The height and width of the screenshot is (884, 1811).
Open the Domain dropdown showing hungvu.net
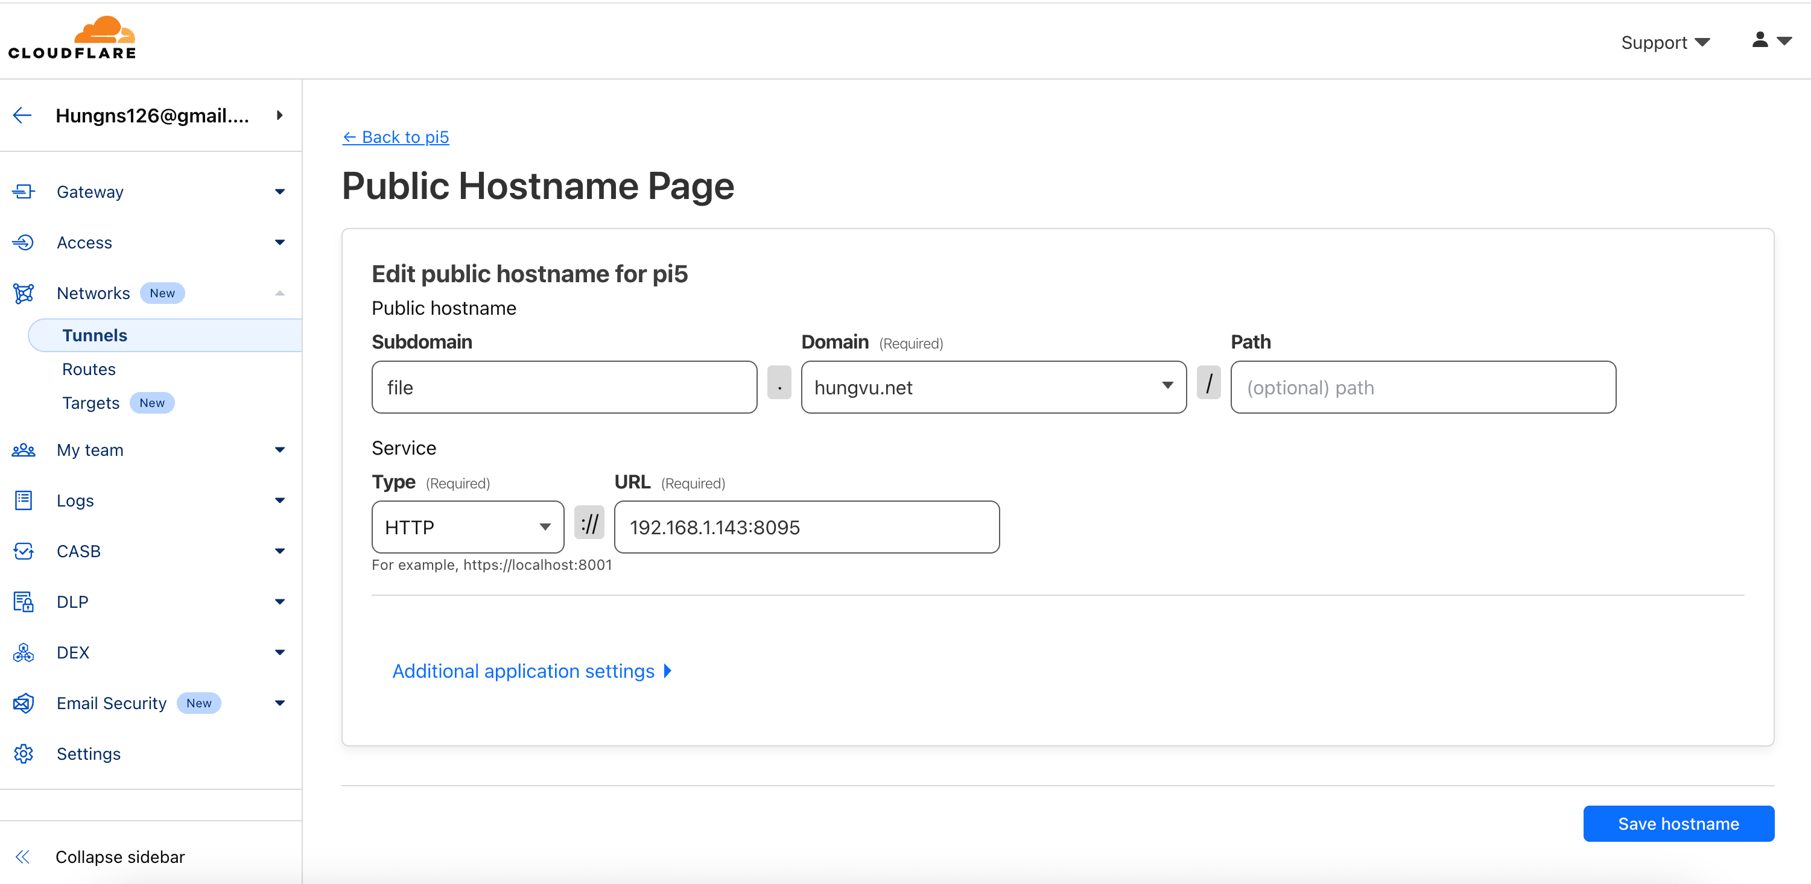click(993, 387)
